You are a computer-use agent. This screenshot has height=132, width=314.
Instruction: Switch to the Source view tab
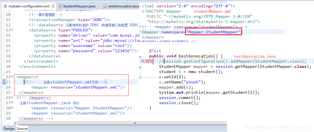[x=22, y=129]
